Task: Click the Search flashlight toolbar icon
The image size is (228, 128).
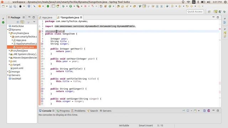Action: tap(127, 6)
